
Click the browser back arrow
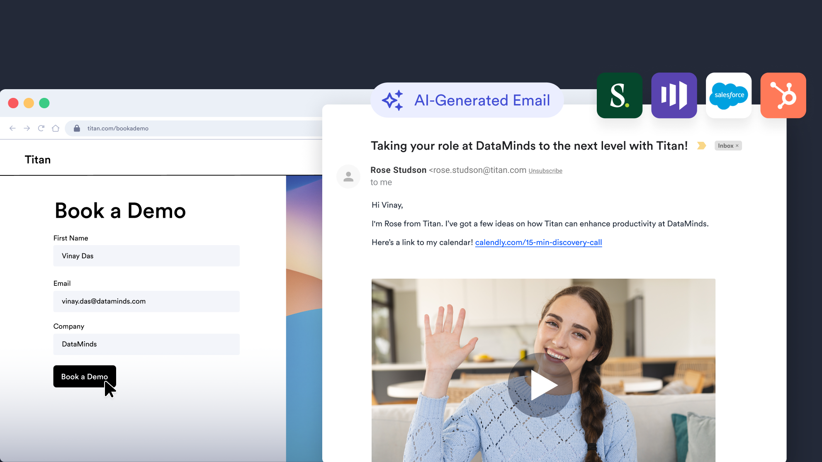(12, 128)
